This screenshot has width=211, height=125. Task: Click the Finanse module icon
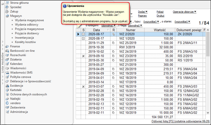7,46
